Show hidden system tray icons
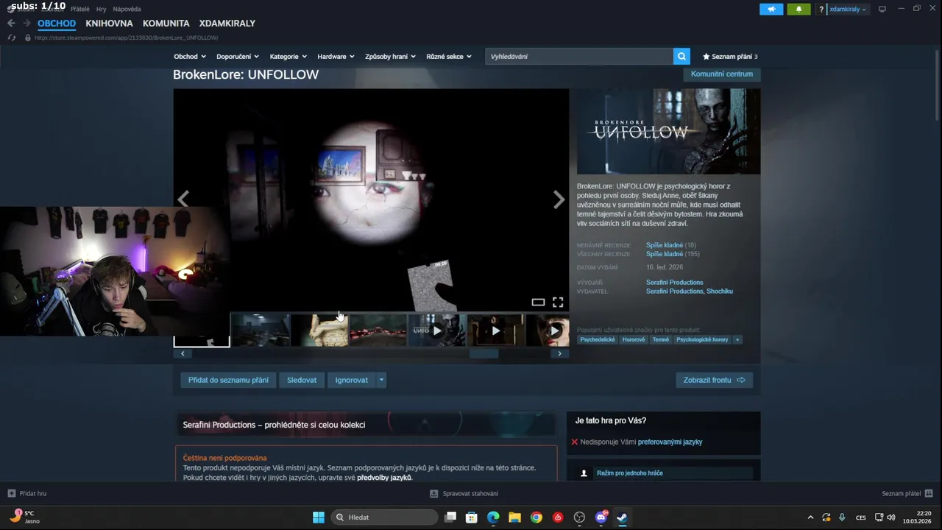 click(810, 517)
